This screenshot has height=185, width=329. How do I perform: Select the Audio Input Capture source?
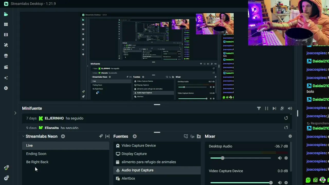click(x=157, y=170)
